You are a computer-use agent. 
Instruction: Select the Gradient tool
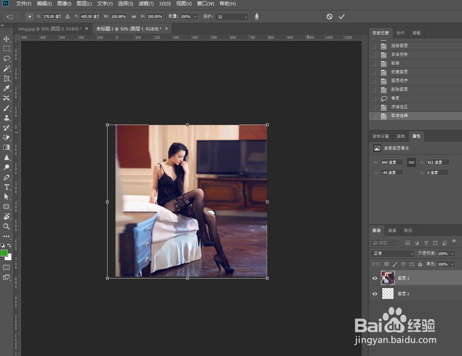[x=6, y=147]
